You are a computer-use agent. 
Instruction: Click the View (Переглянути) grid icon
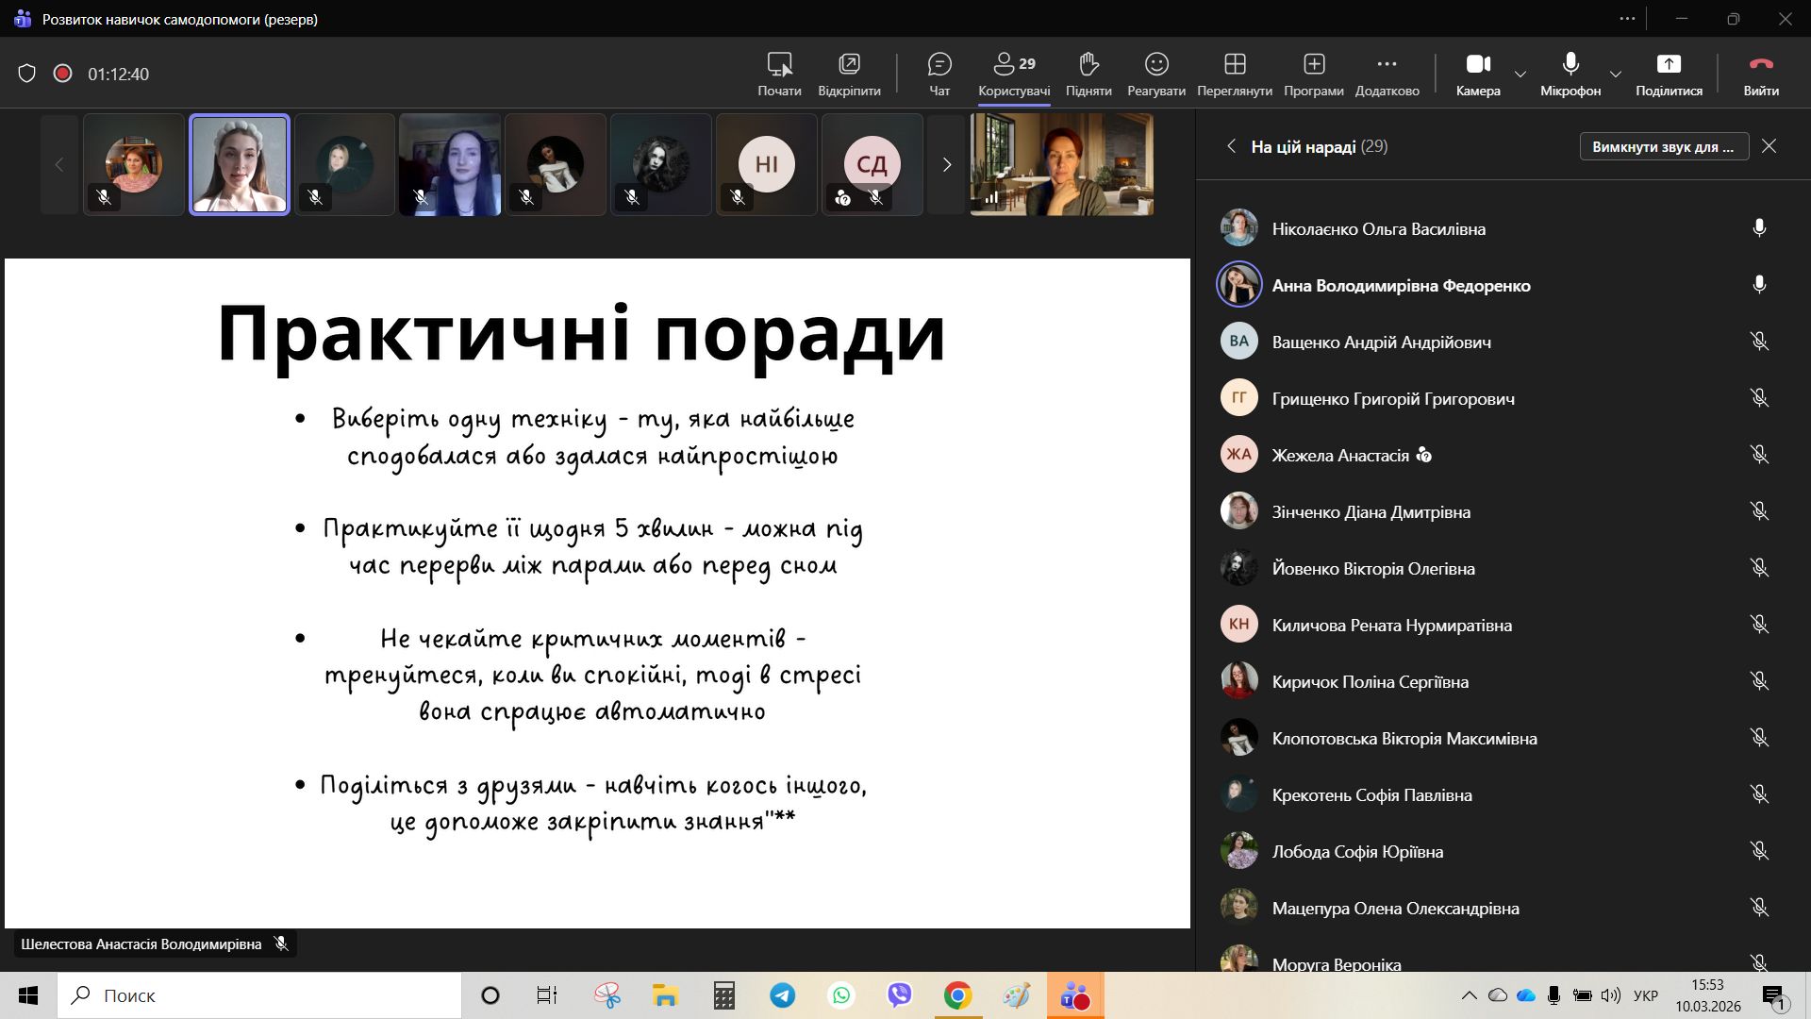tap(1235, 64)
